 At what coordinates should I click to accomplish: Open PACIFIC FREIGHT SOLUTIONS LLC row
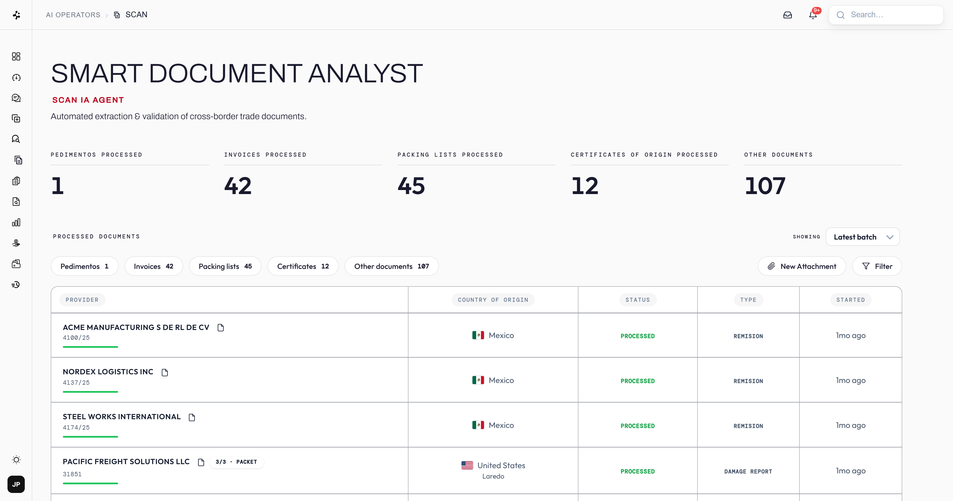[476, 470]
